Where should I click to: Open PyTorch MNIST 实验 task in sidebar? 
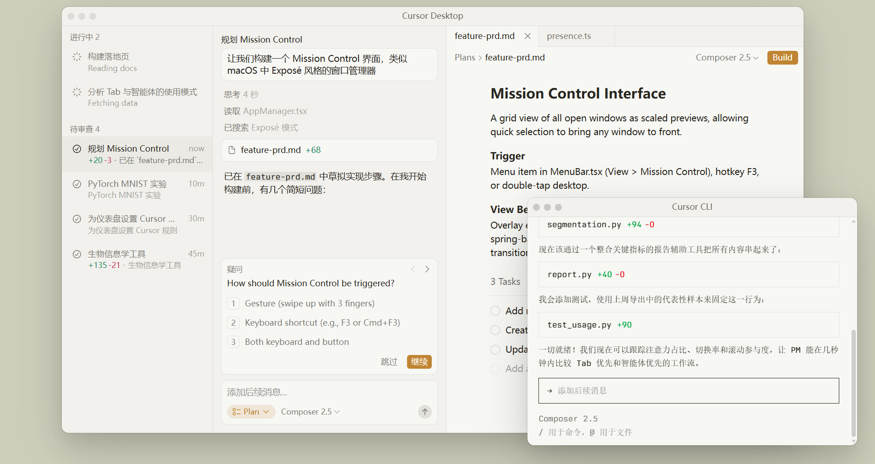(x=137, y=189)
